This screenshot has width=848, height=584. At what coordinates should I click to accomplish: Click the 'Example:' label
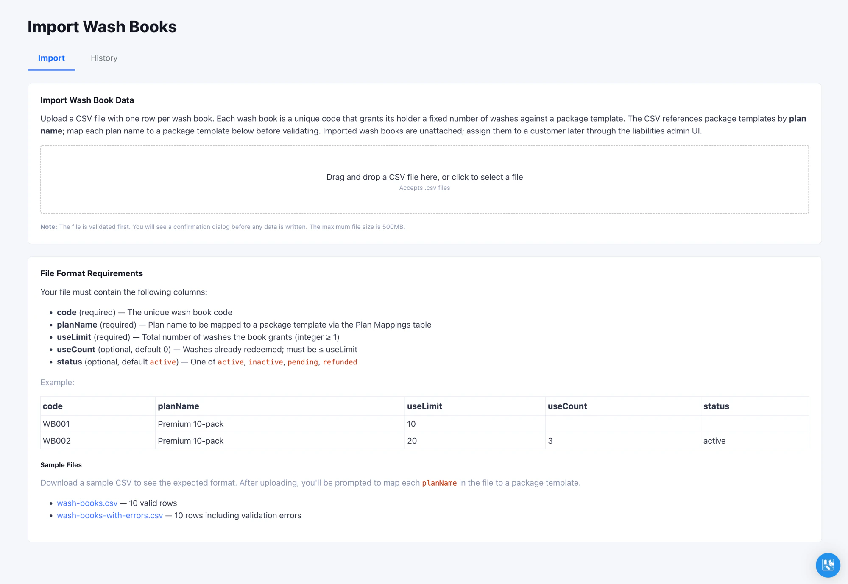tap(57, 382)
